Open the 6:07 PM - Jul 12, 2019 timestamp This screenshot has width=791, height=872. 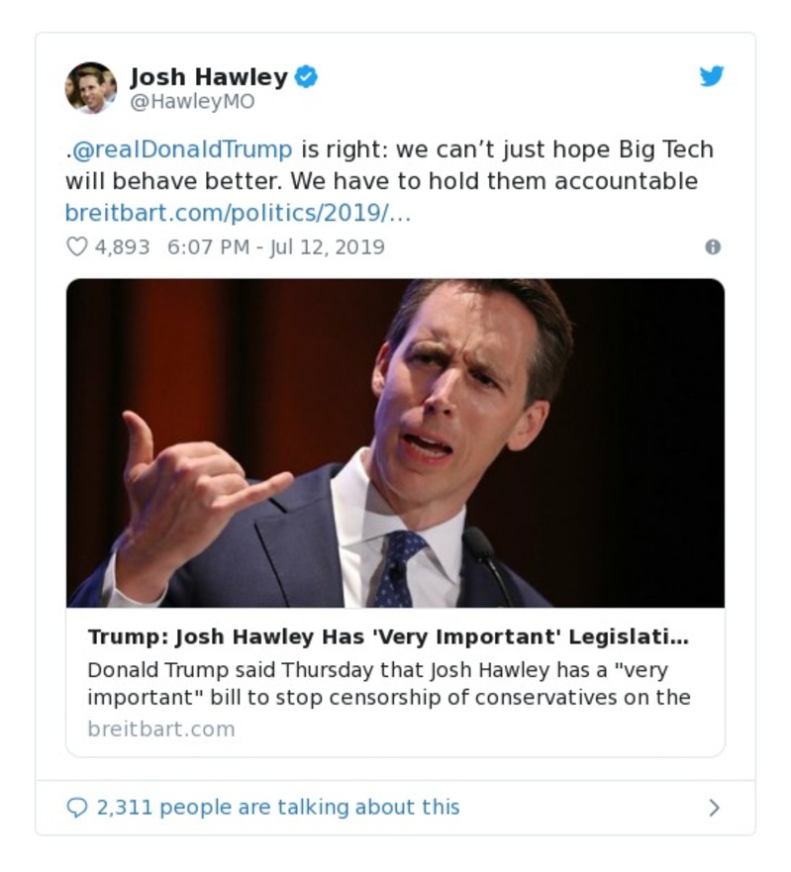point(276,246)
